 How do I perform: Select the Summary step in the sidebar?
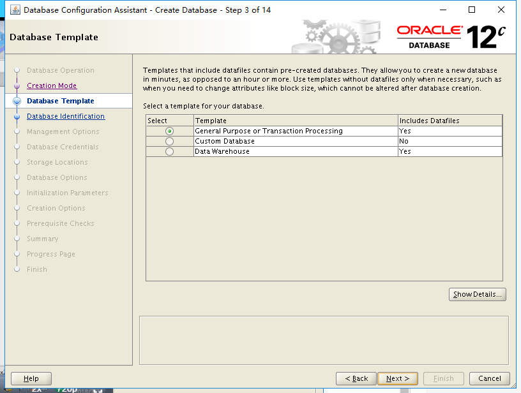pyautogui.click(x=42, y=239)
